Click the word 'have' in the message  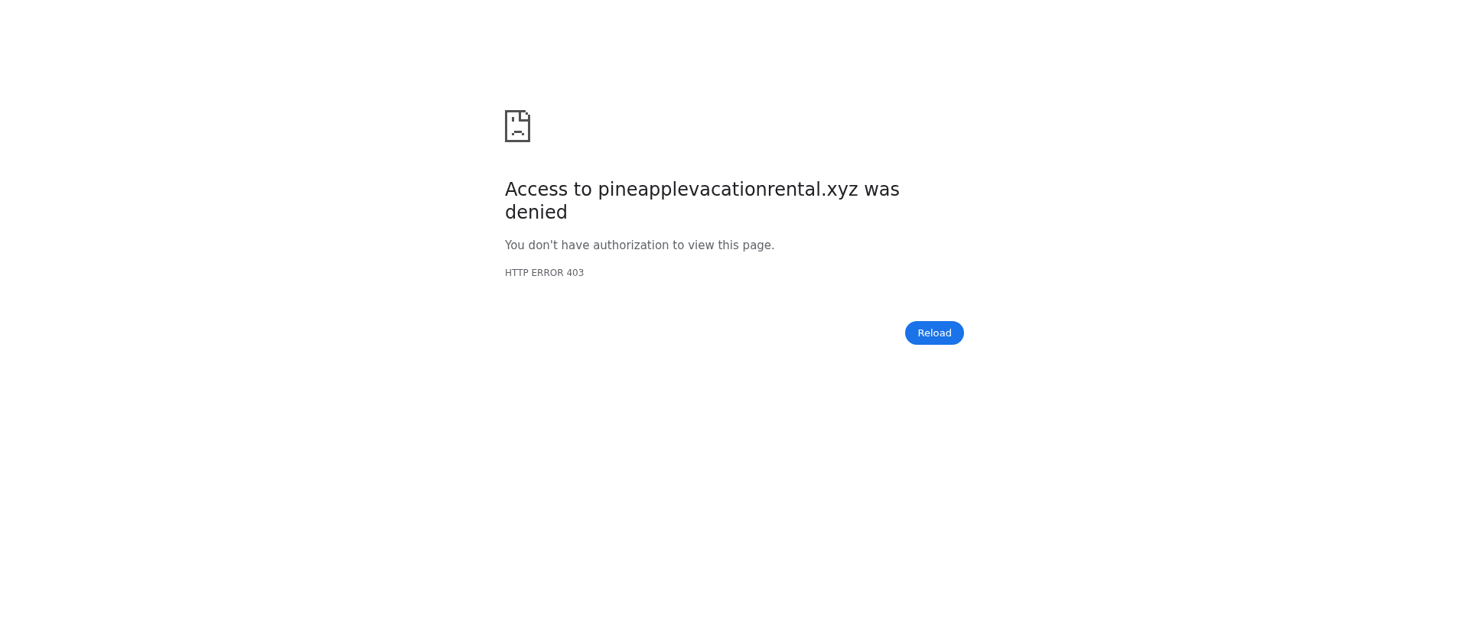(x=575, y=245)
